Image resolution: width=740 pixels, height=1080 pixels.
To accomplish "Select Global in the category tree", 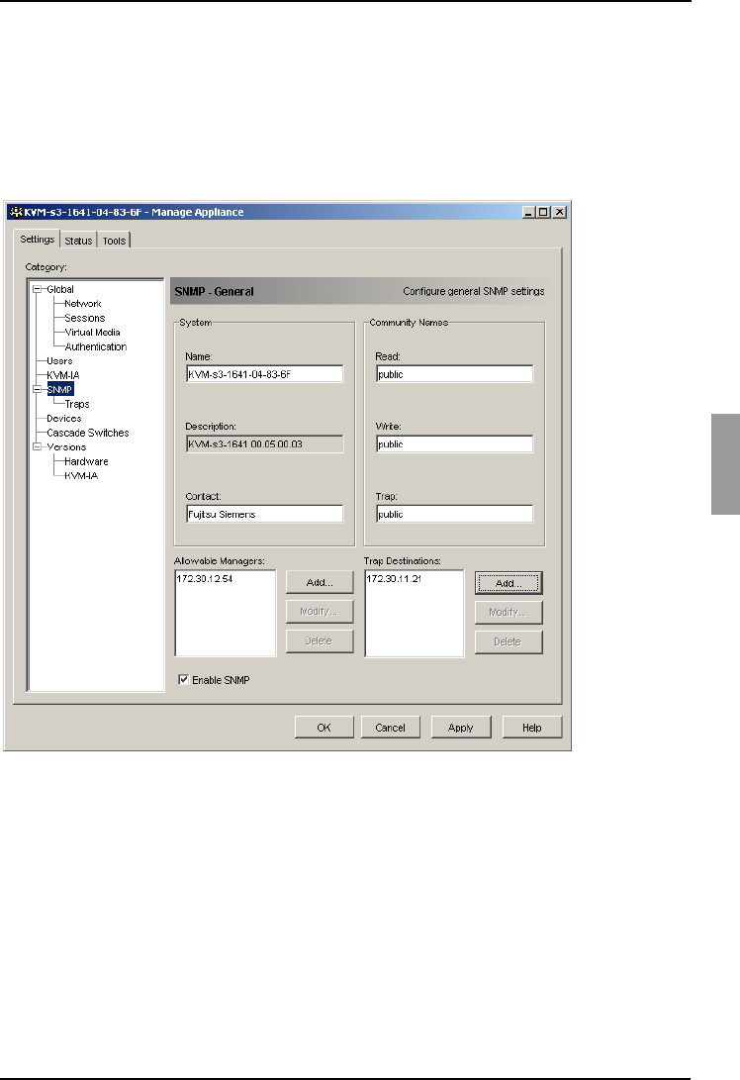I will (x=60, y=289).
